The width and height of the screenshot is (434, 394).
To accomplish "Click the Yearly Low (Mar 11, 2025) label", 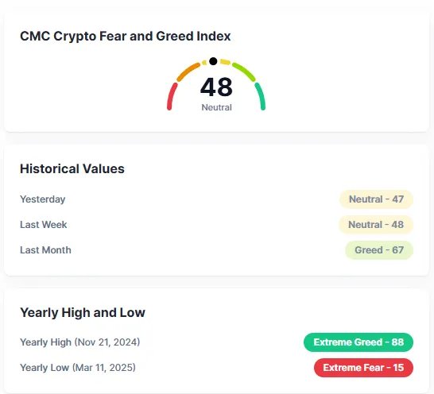I will [78, 368].
